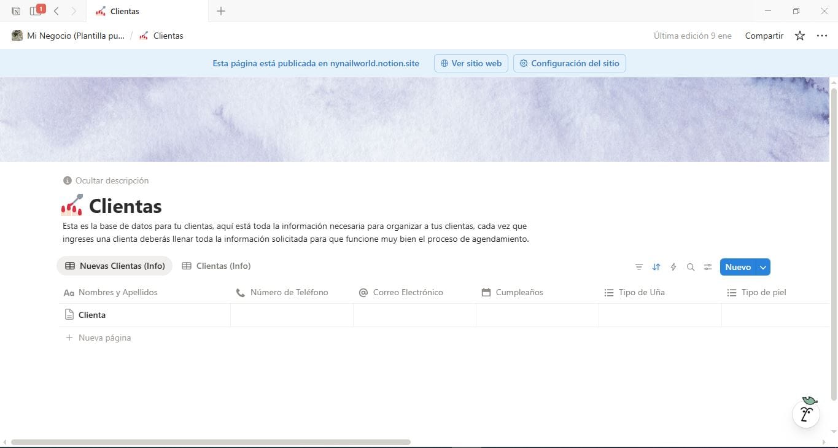Open a new tab with plus icon

point(221,11)
